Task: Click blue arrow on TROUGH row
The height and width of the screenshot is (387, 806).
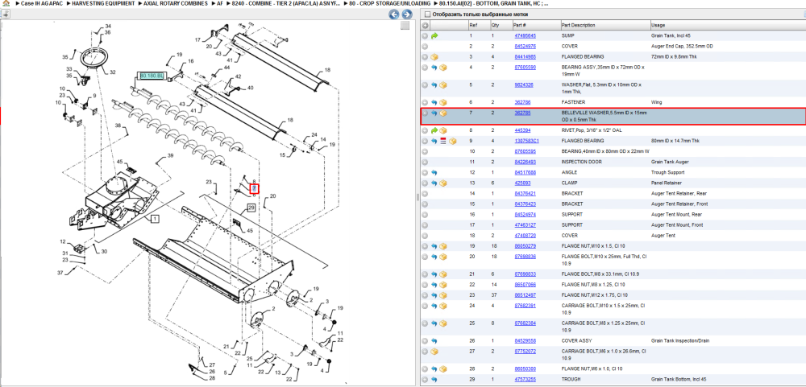Action: pyautogui.click(x=434, y=379)
